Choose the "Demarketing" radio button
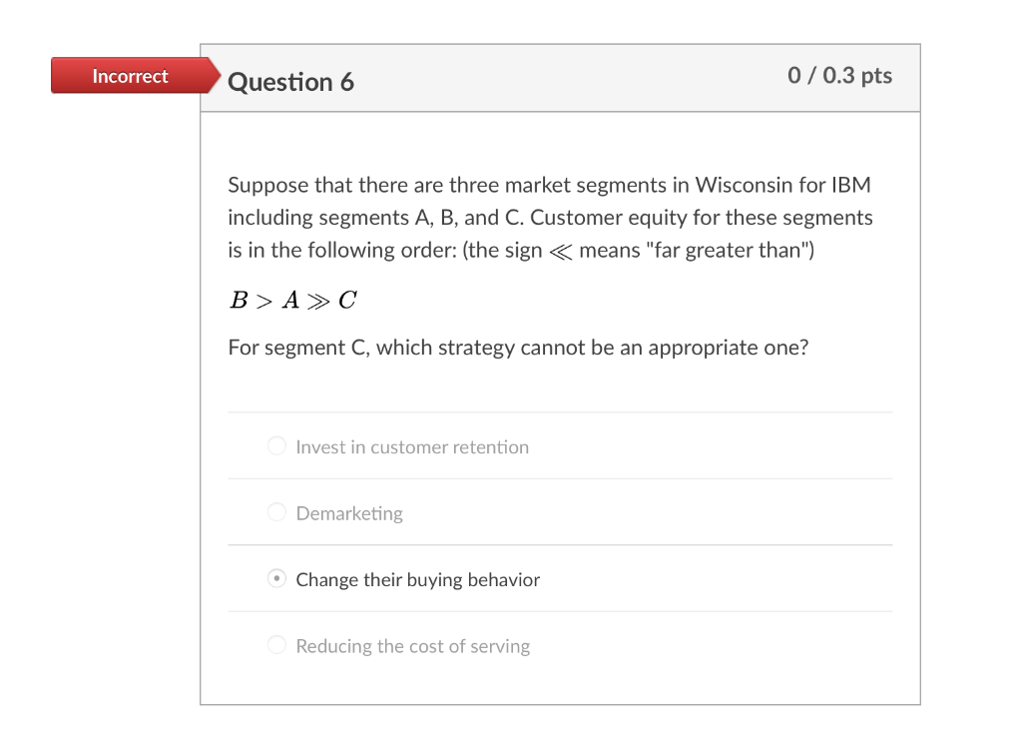 [x=277, y=512]
